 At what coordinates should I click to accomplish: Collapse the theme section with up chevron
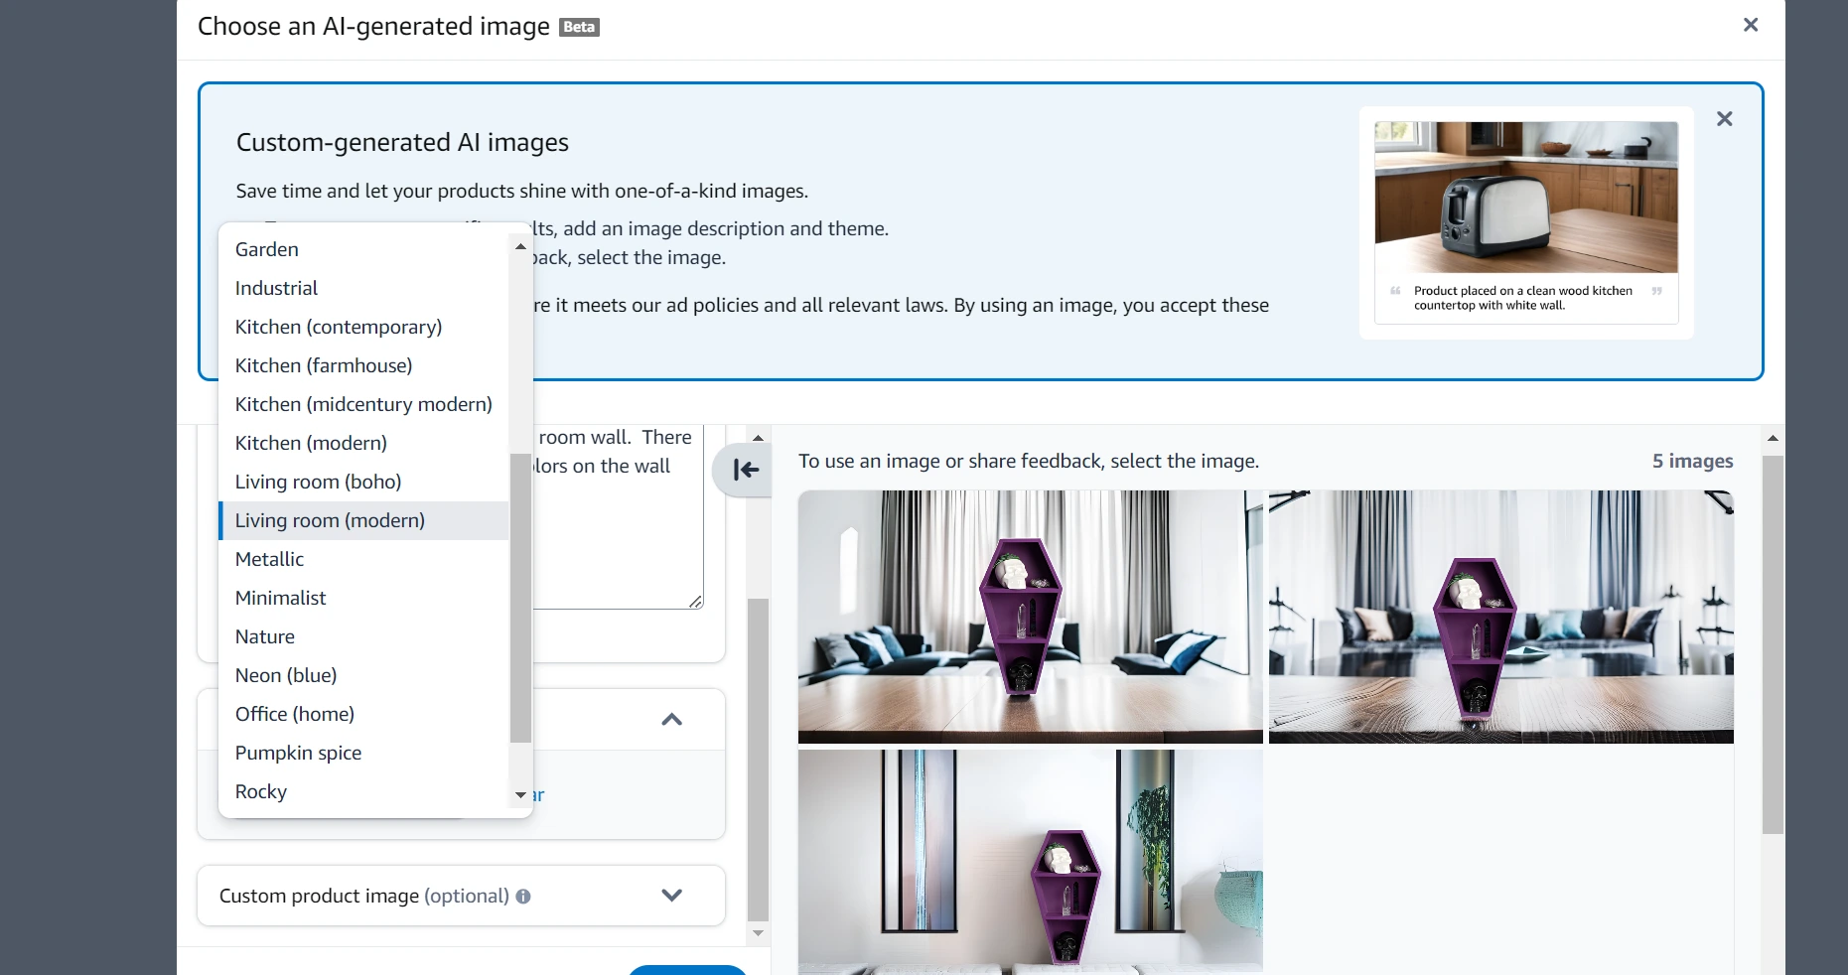tap(671, 720)
